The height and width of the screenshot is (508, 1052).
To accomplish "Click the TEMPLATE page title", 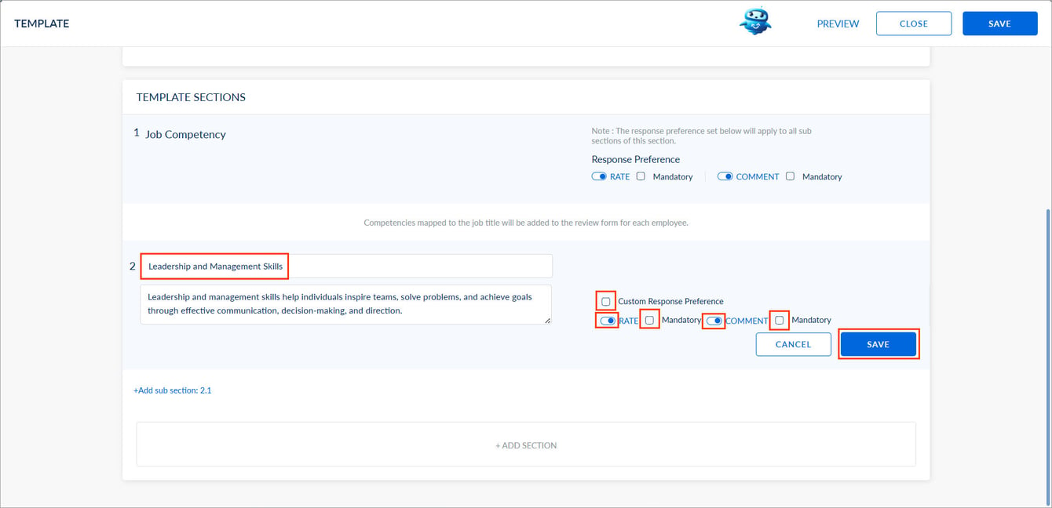I will pyautogui.click(x=42, y=24).
